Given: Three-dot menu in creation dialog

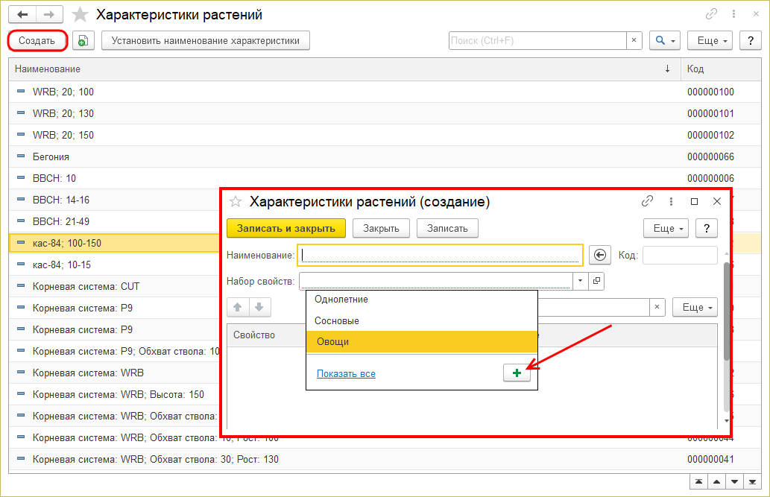Looking at the screenshot, I should pos(671,201).
